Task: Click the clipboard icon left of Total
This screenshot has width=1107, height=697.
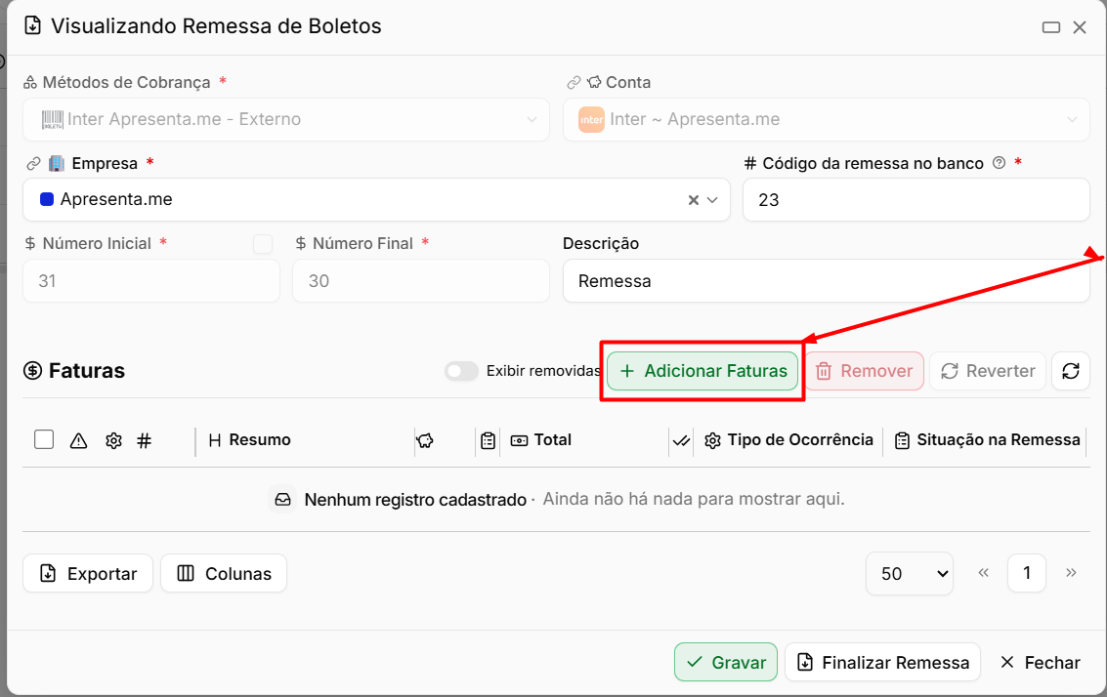Action: [488, 441]
